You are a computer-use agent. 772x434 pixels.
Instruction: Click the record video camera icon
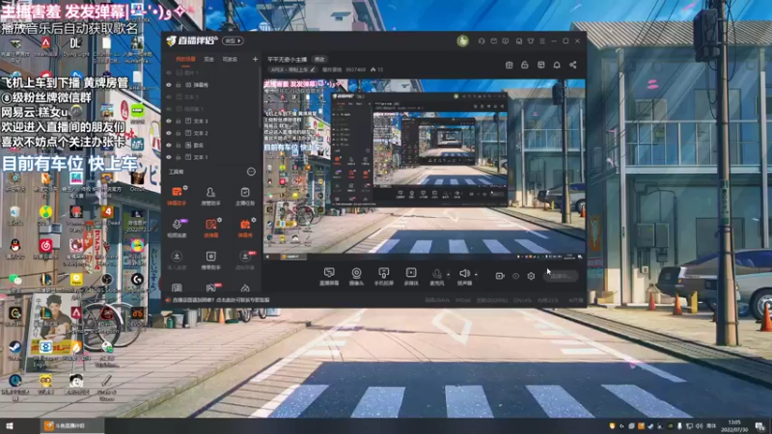pos(499,276)
